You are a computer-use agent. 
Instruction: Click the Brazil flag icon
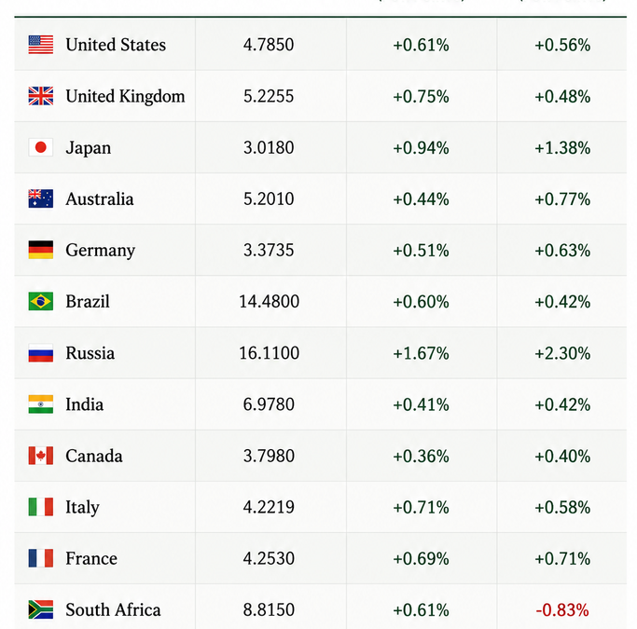[41, 302]
